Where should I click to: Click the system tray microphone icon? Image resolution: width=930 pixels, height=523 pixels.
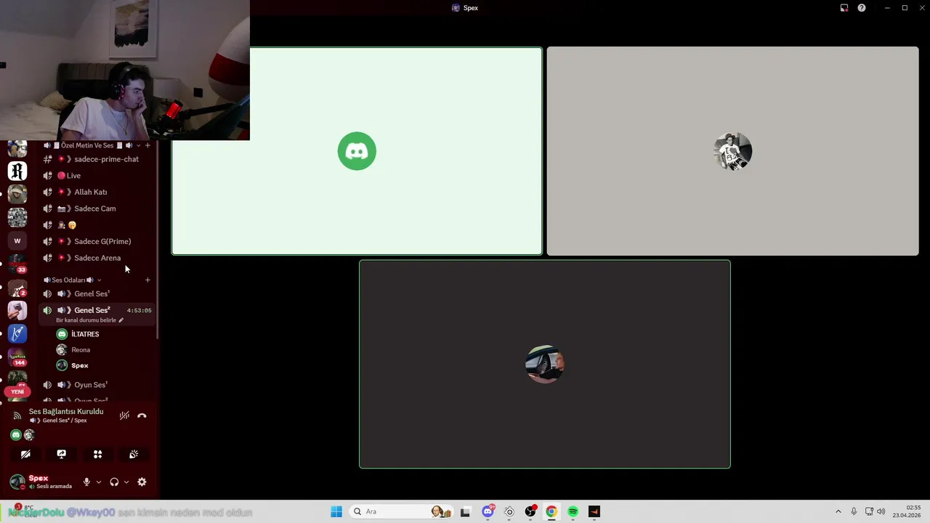[x=854, y=511]
